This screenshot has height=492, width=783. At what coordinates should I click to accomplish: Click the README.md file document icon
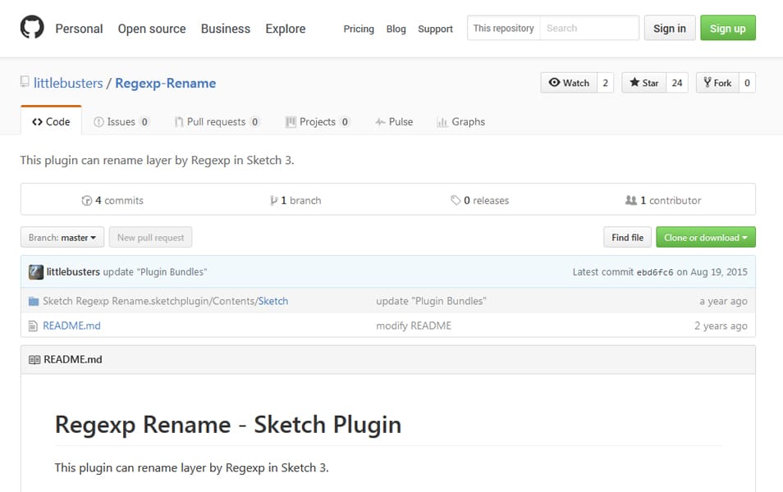point(33,326)
